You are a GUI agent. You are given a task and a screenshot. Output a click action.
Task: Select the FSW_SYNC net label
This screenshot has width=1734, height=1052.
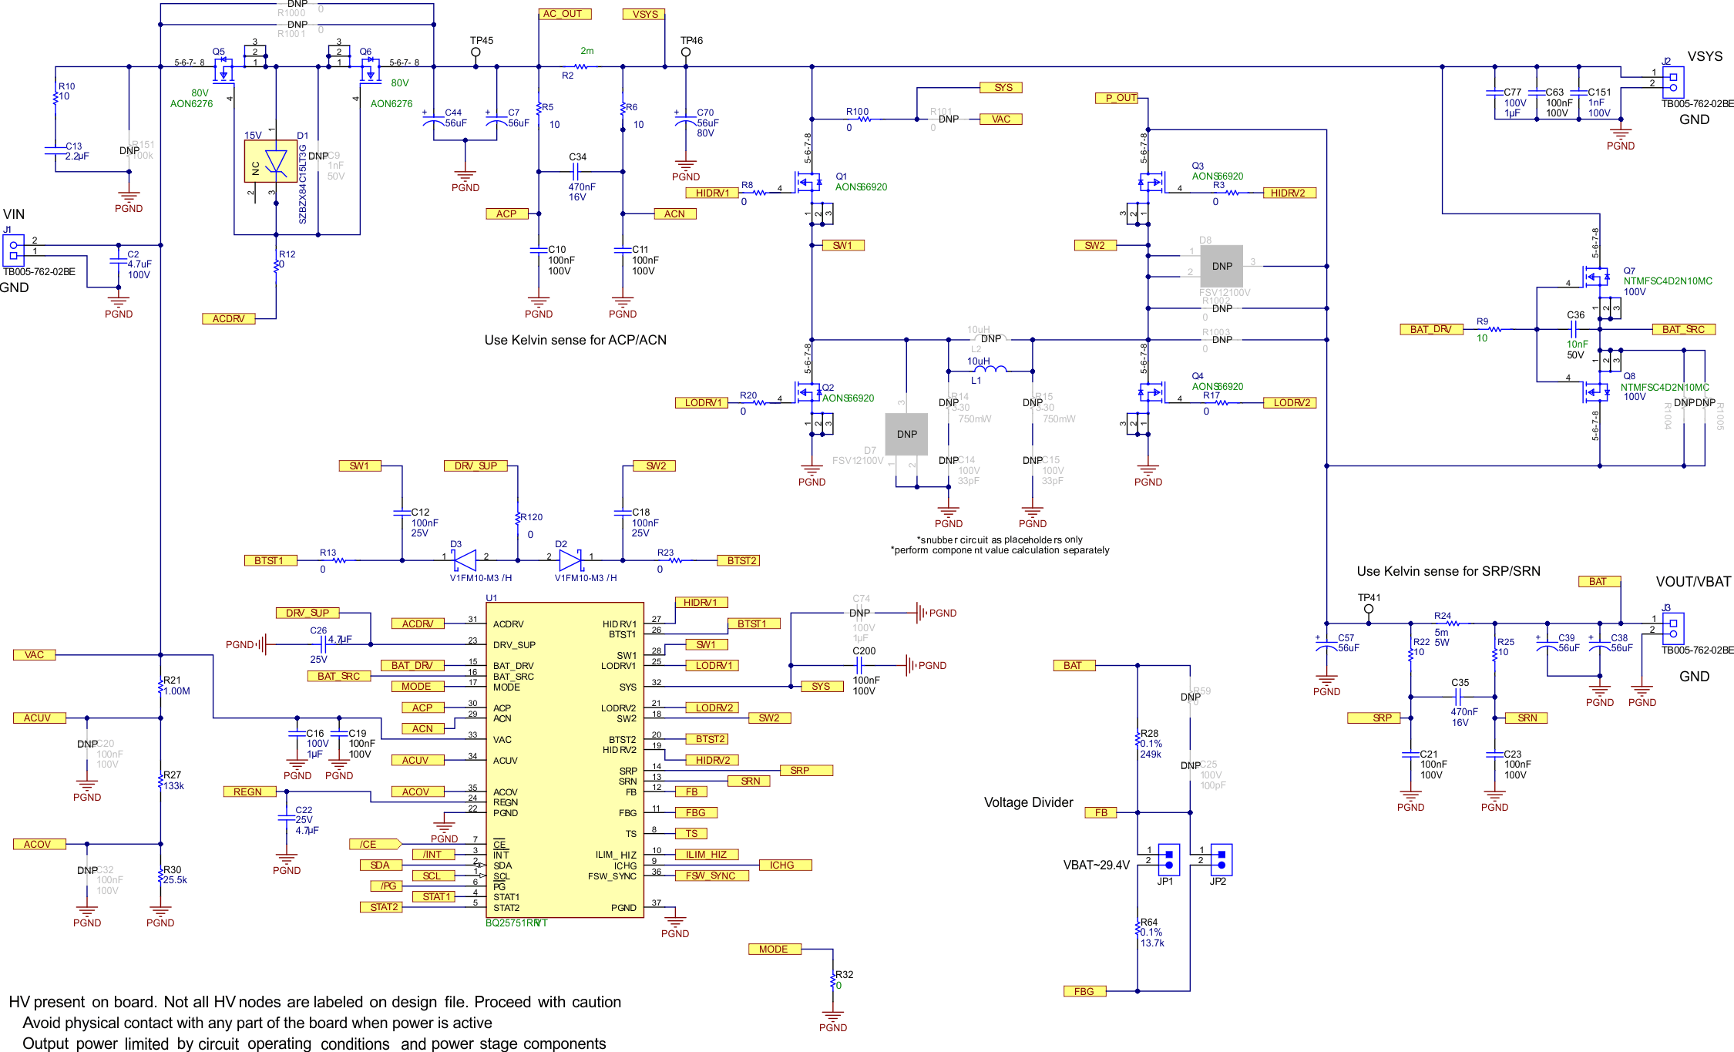pyautogui.click(x=711, y=876)
